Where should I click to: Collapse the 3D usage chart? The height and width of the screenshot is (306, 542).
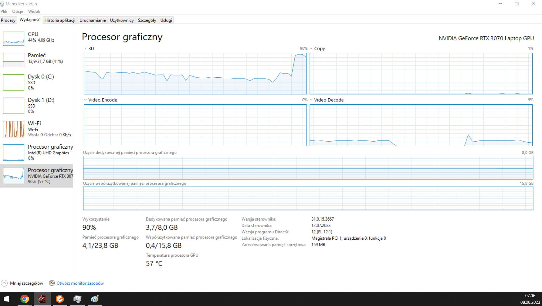[85, 48]
